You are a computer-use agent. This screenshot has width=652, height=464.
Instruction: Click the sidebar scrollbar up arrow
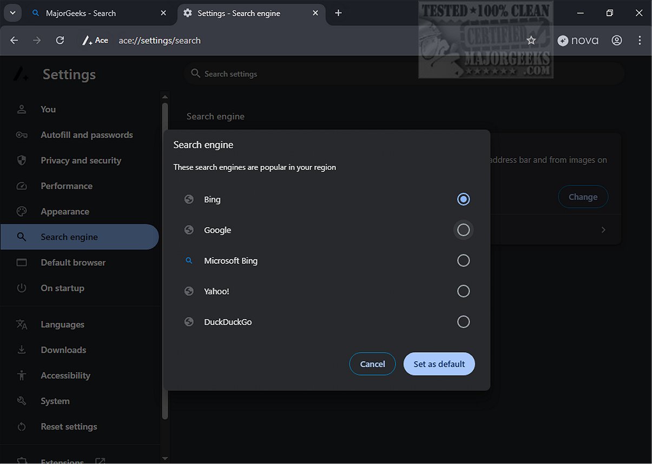pyautogui.click(x=165, y=97)
